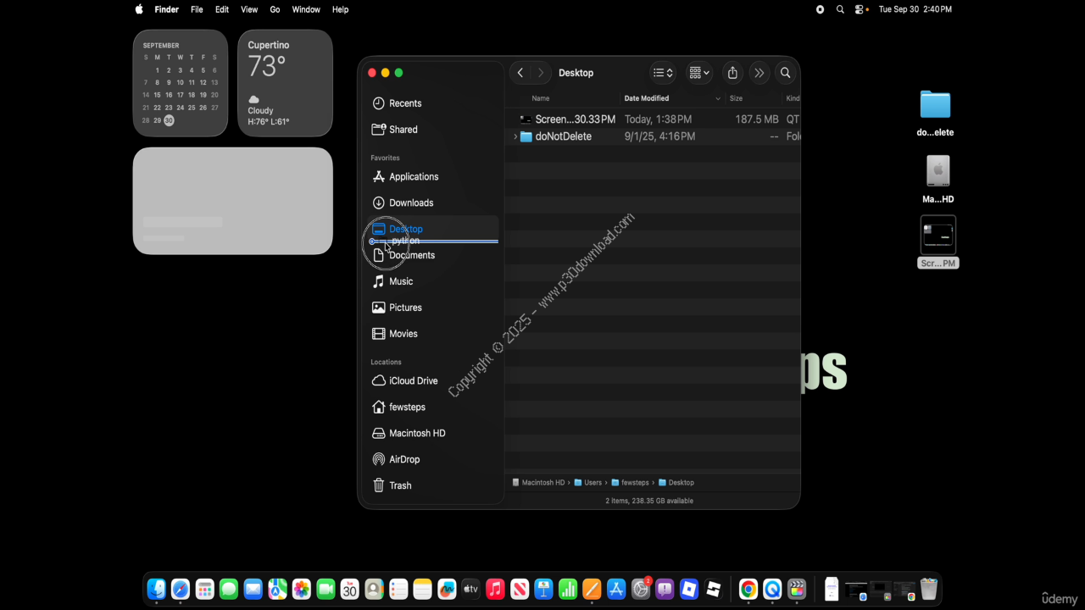Open Google Chrome from the Dock

(748, 589)
